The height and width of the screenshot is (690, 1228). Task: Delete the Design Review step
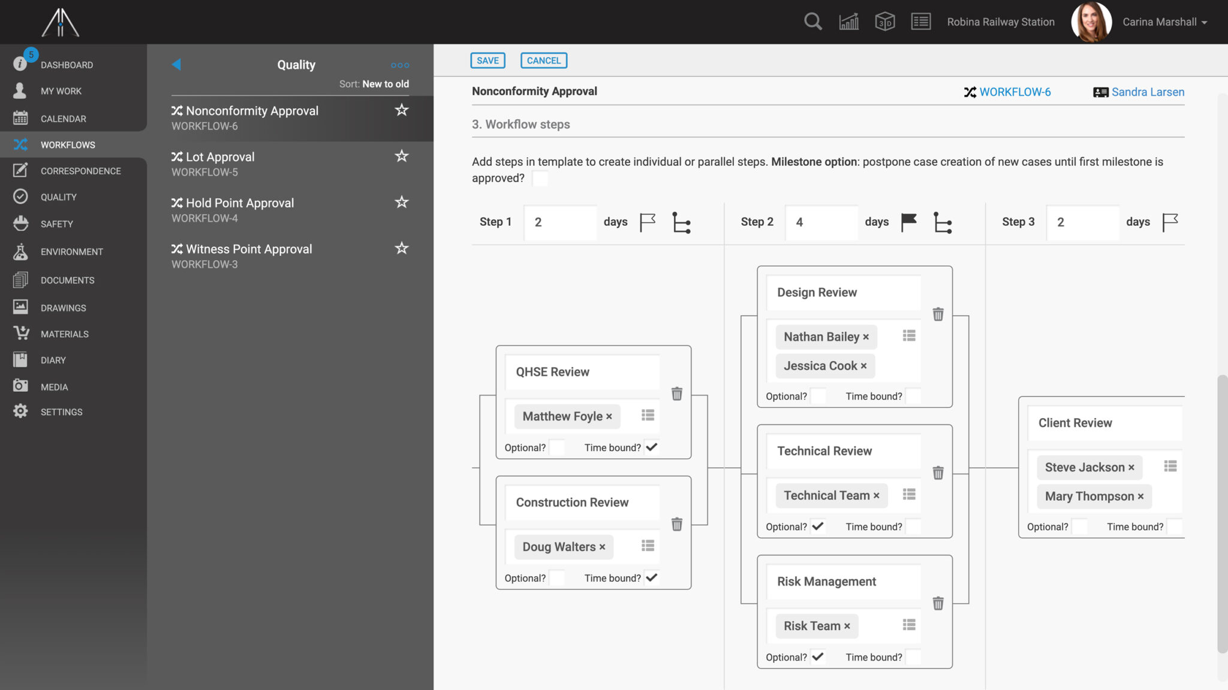(938, 314)
